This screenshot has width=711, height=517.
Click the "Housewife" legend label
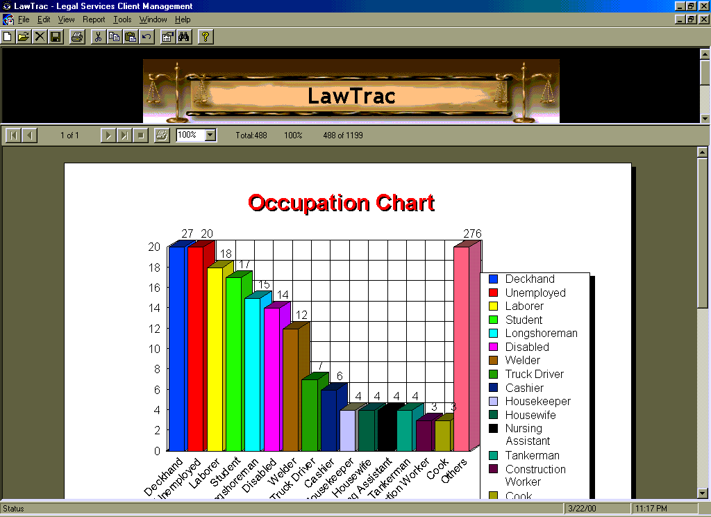click(x=530, y=415)
